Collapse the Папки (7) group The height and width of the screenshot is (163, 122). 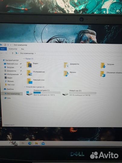click(x=24, y=59)
